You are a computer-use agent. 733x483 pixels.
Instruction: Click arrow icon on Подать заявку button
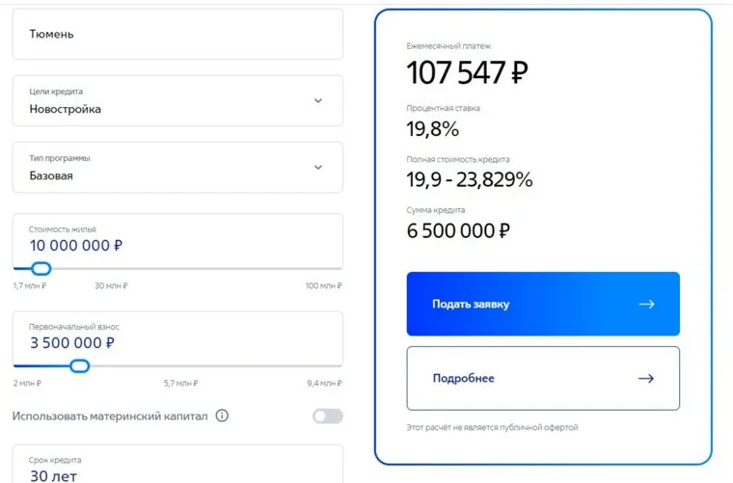(646, 304)
